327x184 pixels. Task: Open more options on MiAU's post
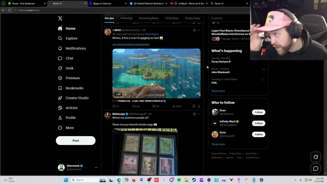click(199, 30)
